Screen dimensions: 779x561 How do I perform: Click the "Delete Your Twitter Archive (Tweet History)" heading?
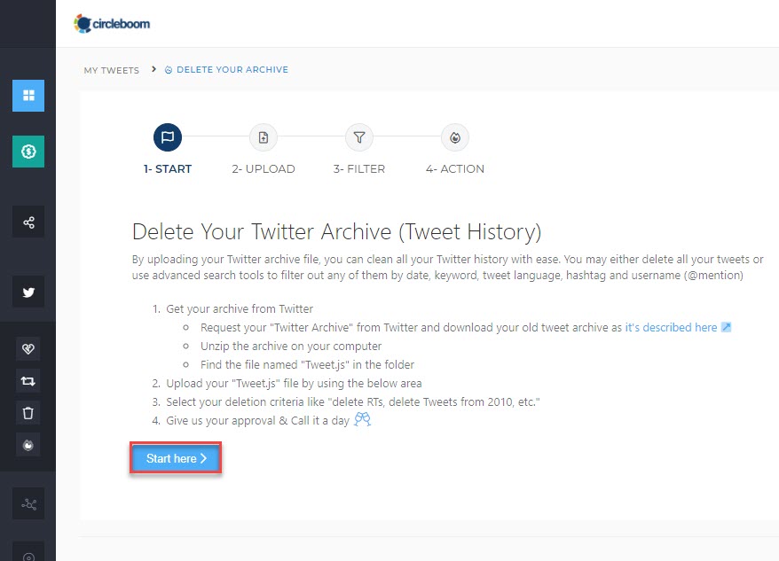tap(337, 232)
